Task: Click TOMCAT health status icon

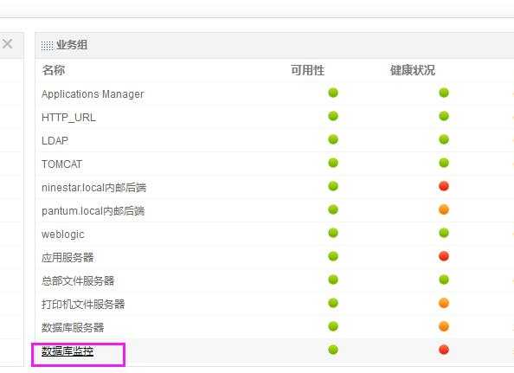Action: pyautogui.click(x=444, y=163)
